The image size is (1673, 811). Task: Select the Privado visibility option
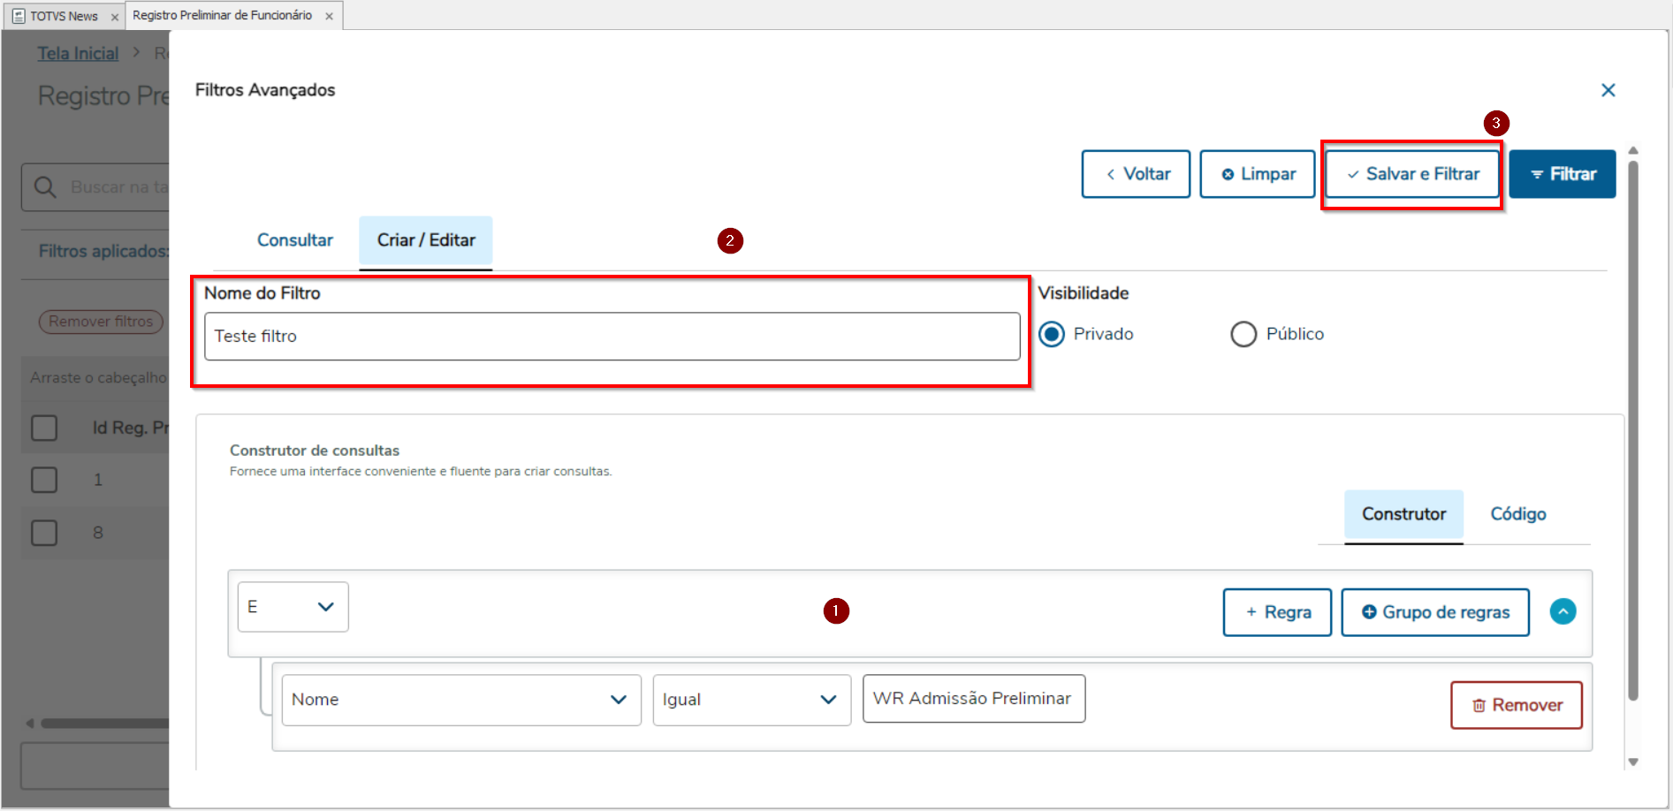coord(1052,334)
